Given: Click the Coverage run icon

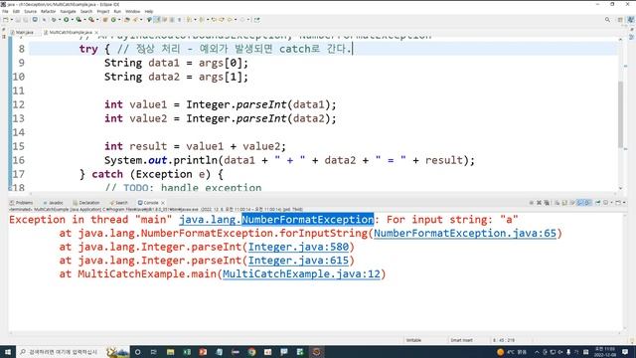Looking at the screenshot, I should [x=79, y=20].
